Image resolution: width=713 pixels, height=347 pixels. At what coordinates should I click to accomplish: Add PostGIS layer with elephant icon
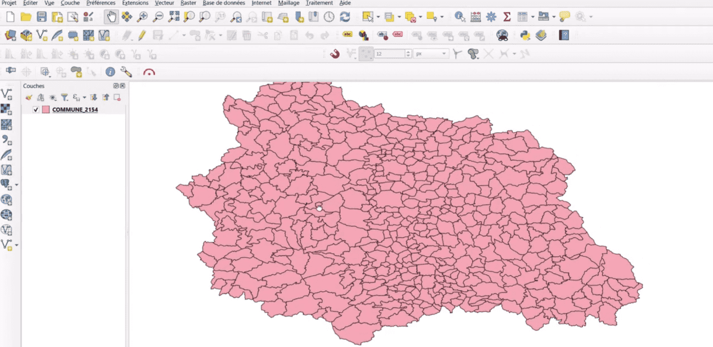[x=6, y=184]
